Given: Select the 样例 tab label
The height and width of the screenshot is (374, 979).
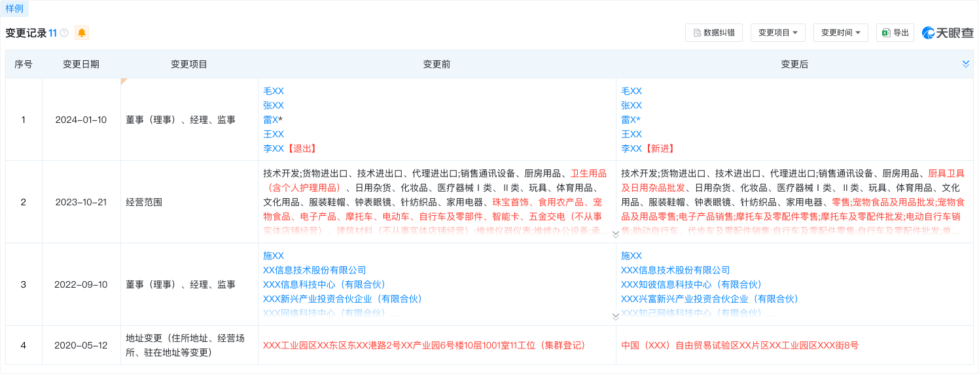Looking at the screenshot, I should [x=14, y=8].
